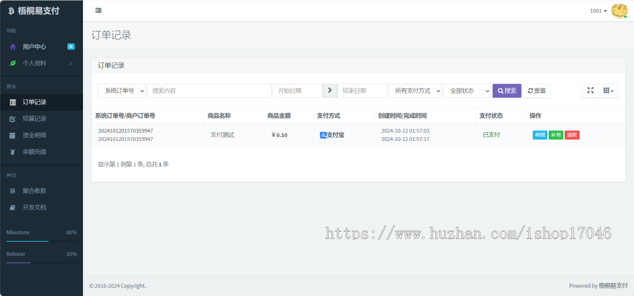This screenshot has width=634, height=296.
Task: Click the N badge next to 用户中心
Action: [71, 47]
